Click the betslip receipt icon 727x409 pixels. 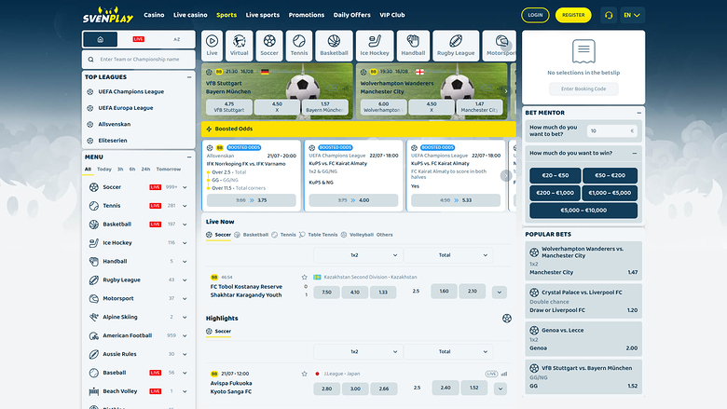[583, 51]
